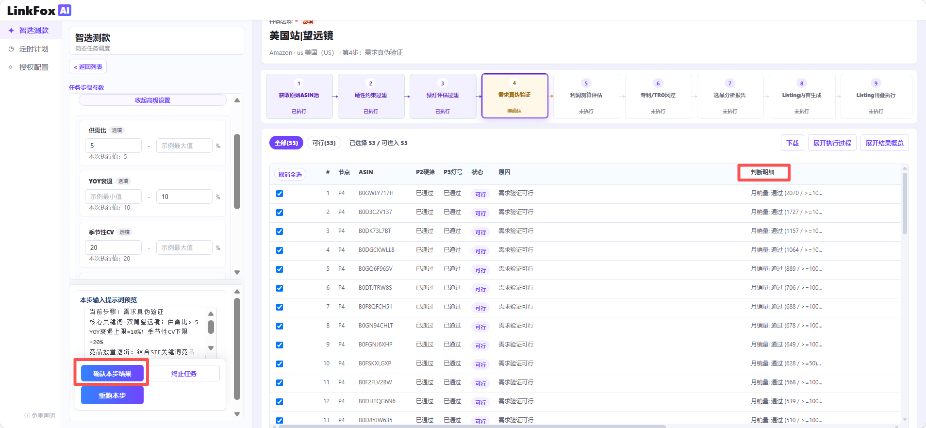926x428 pixels.
Task: Click the sparkle icon beside 智选测款
Action: click(x=11, y=30)
